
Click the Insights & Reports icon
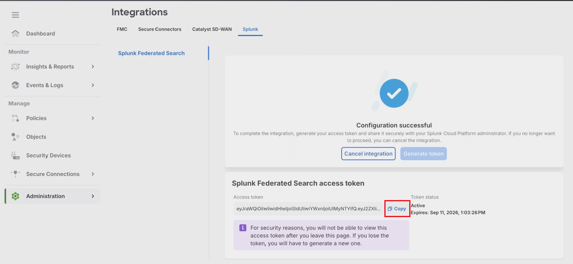[x=15, y=66]
